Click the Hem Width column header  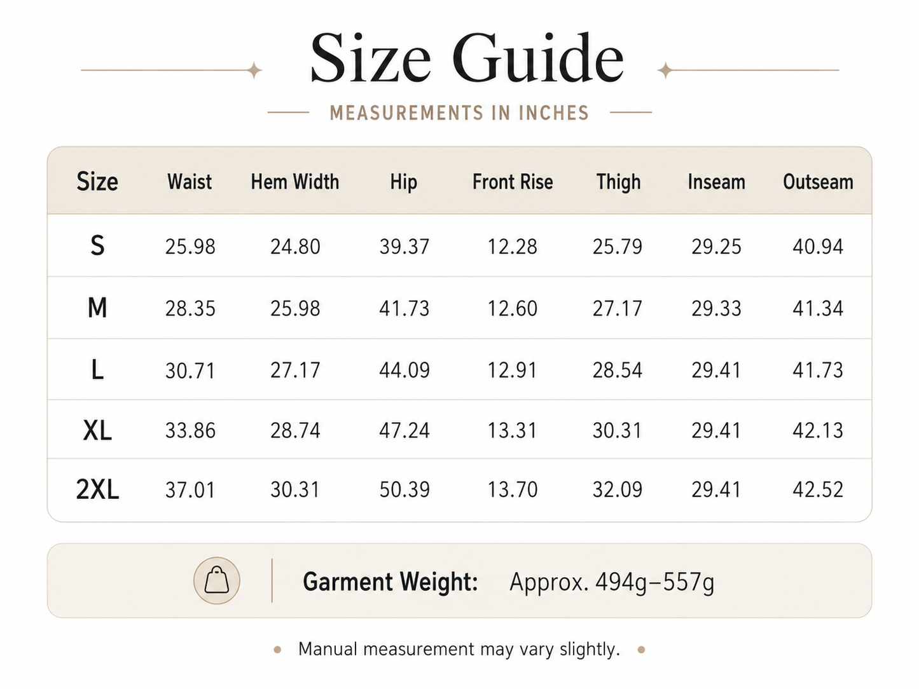click(295, 182)
